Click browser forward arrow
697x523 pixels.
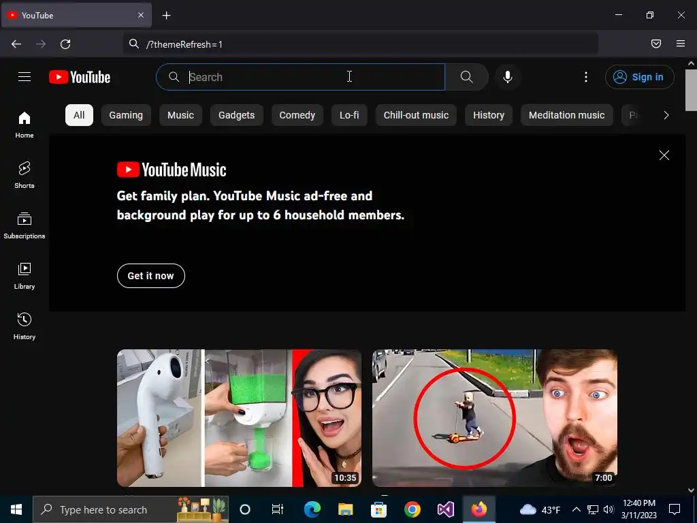tap(41, 44)
